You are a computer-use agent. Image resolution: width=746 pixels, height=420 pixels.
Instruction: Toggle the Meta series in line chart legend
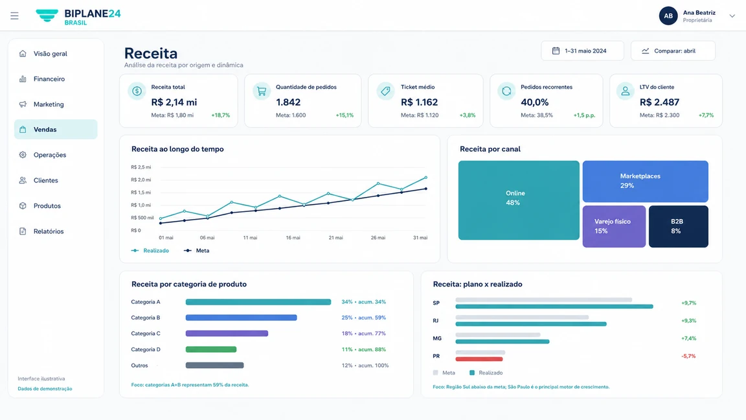coord(196,250)
